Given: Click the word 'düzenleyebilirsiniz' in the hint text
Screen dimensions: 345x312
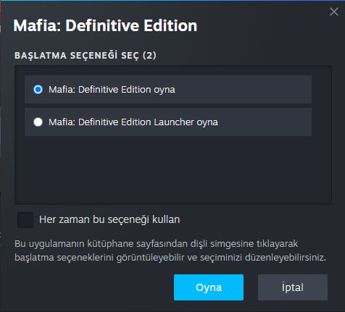Looking at the screenshot, I should (286, 258).
